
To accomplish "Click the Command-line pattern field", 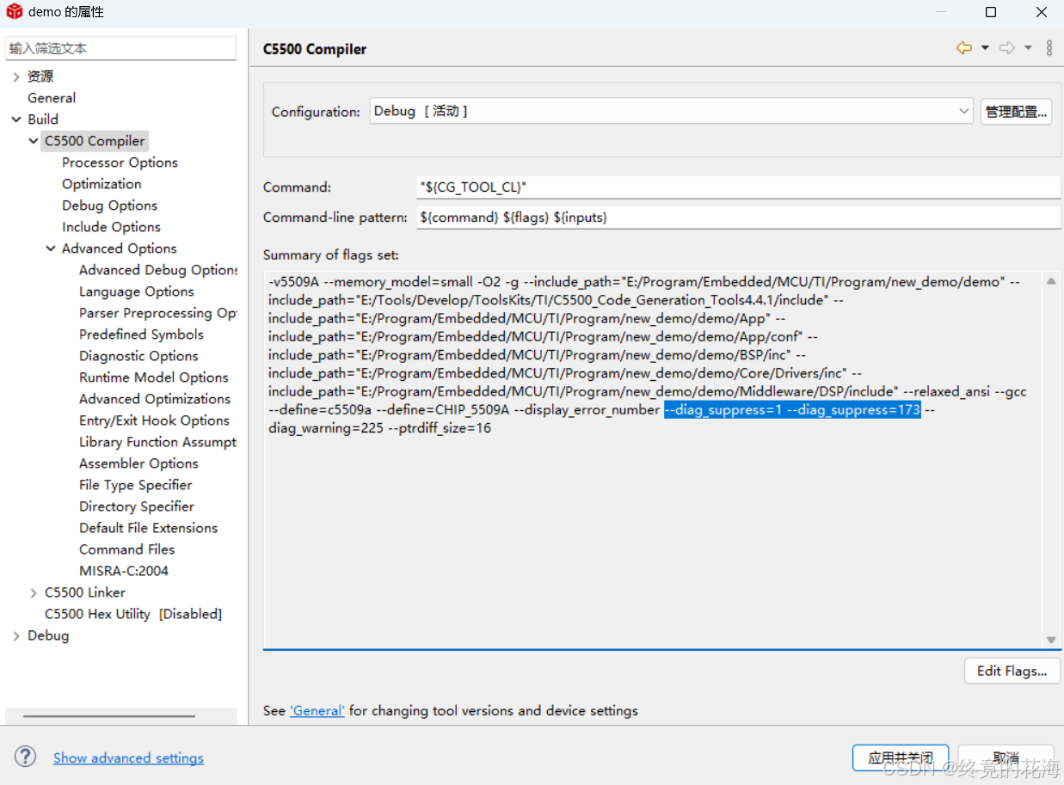I will pos(738,218).
